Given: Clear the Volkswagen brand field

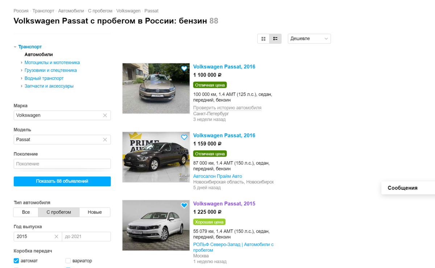Looking at the screenshot, I should pyautogui.click(x=105, y=115).
